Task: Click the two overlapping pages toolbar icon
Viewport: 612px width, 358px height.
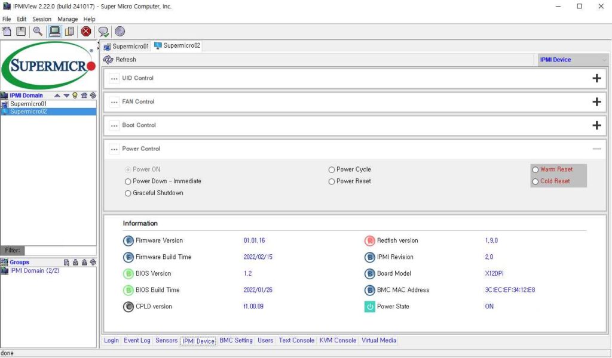Action: (69, 32)
